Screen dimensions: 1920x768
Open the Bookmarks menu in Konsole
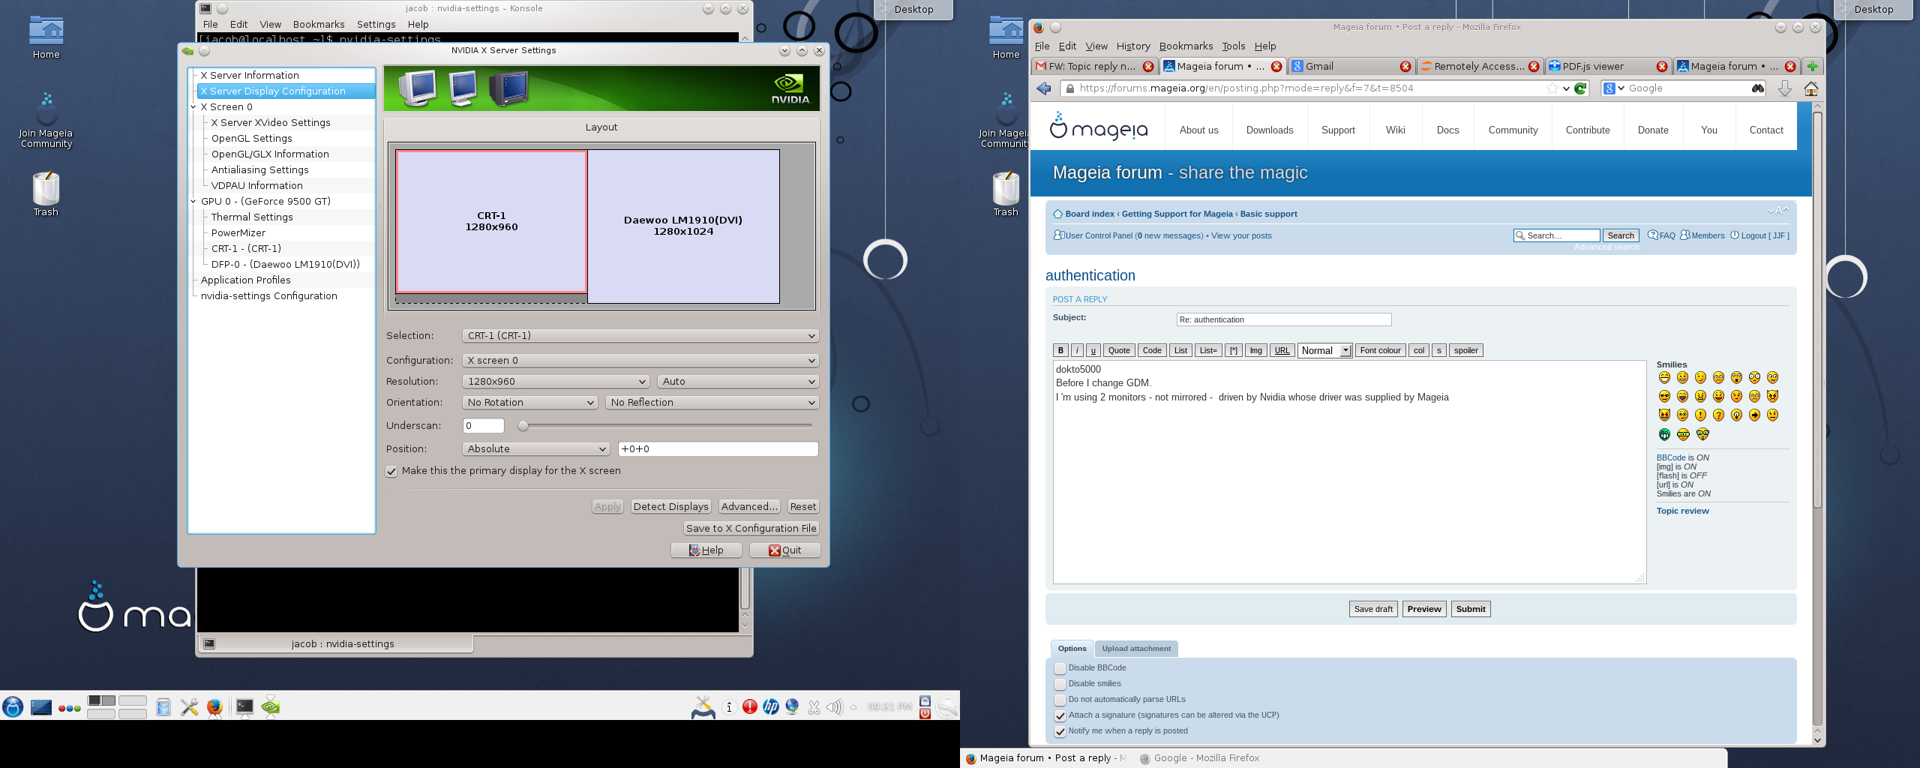(x=319, y=24)
